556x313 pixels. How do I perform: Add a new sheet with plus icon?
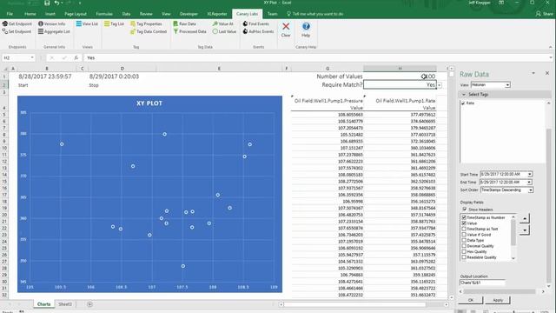[x=89, y=304]
